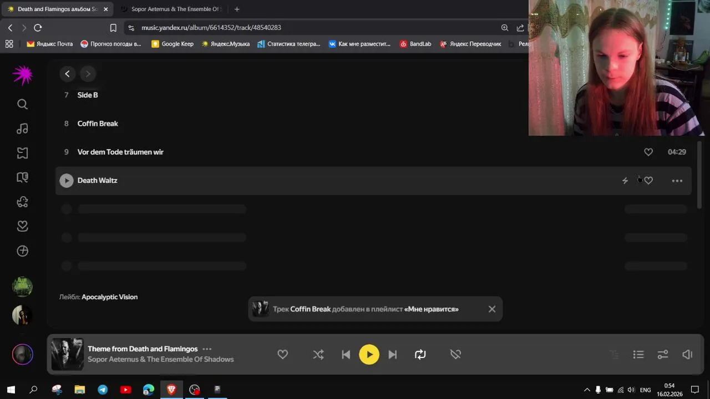This screenshot has width=710, height=399.
Task: Expand the hidden system tray icons
Action: pos(587,390)
